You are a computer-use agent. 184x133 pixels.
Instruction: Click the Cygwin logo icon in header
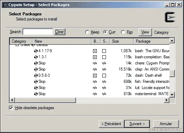pyautogui.click(x=170, y=17)
